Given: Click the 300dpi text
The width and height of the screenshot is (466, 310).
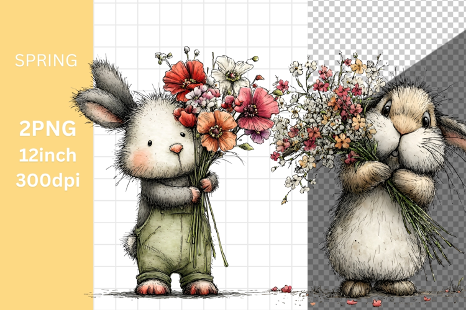Looking at the screenshot, I should (x=47, y=181).
